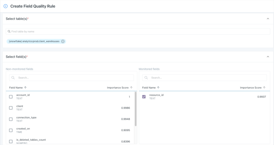Sort Monitored fields by Field Name arrow
Image resolution: width=274 pixels, height=145 pixels.
[x=158, y=88]
